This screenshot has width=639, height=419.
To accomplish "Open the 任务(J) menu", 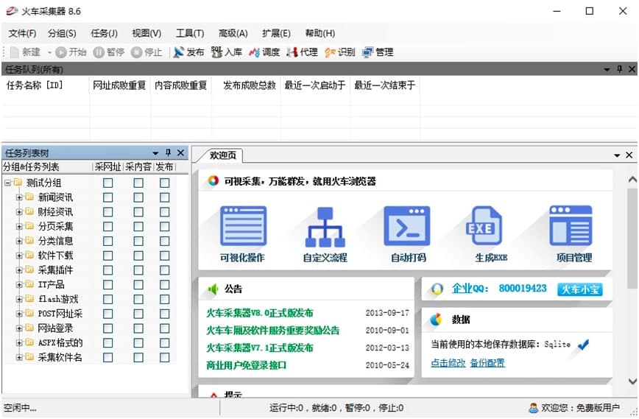I will point(105,33).
